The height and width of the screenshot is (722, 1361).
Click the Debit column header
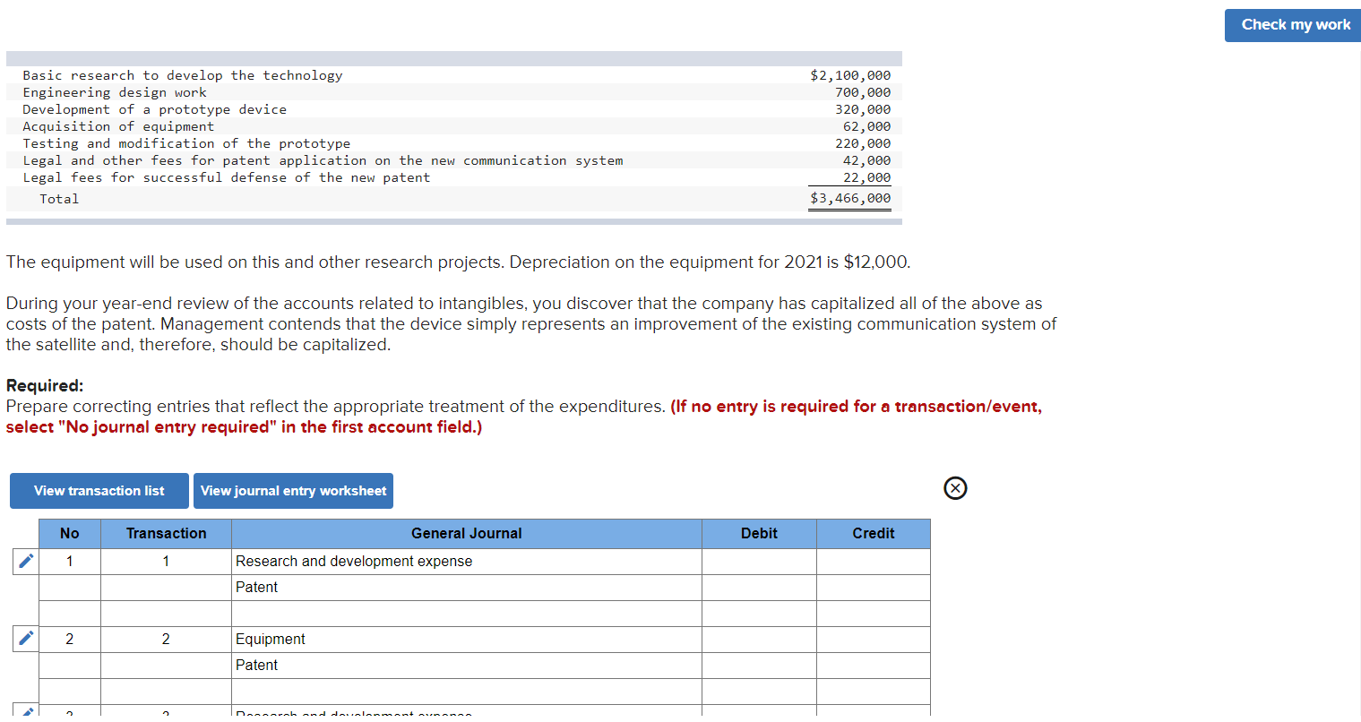click(x=758, y=533)
